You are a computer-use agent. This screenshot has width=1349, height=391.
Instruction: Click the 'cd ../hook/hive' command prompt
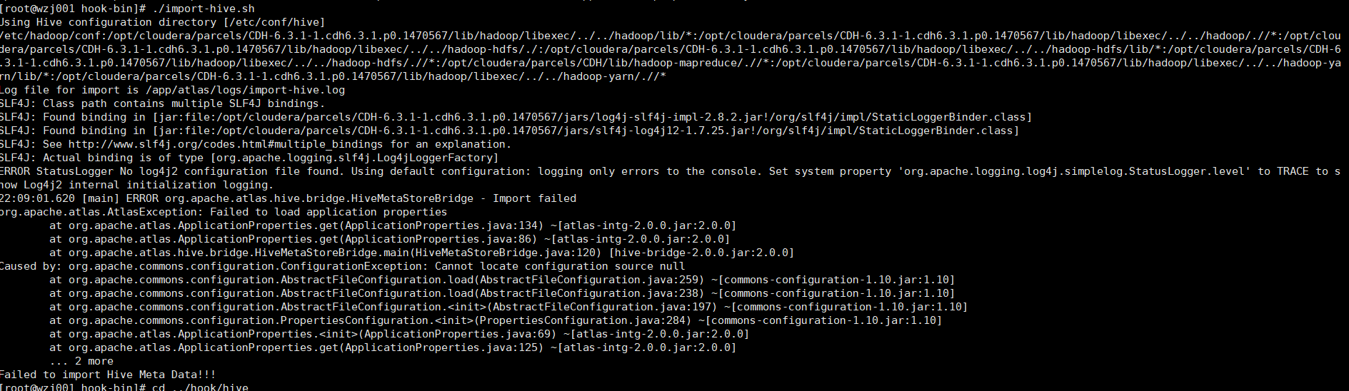tap(124, 387)
